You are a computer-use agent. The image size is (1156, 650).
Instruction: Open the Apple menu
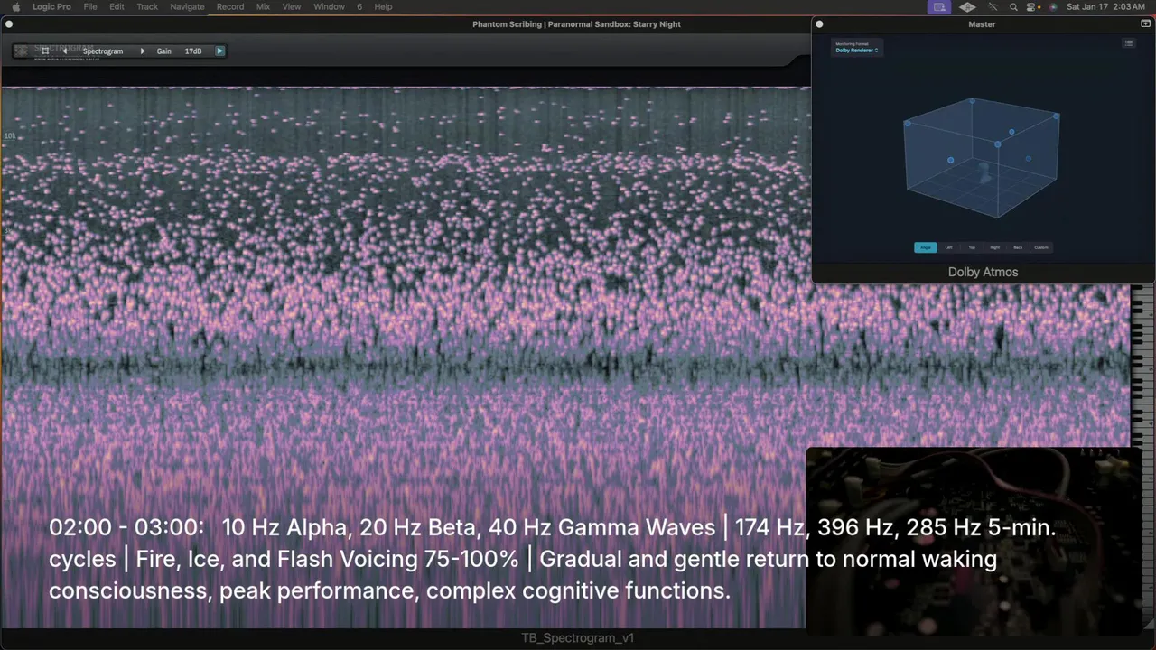[15, 6]
